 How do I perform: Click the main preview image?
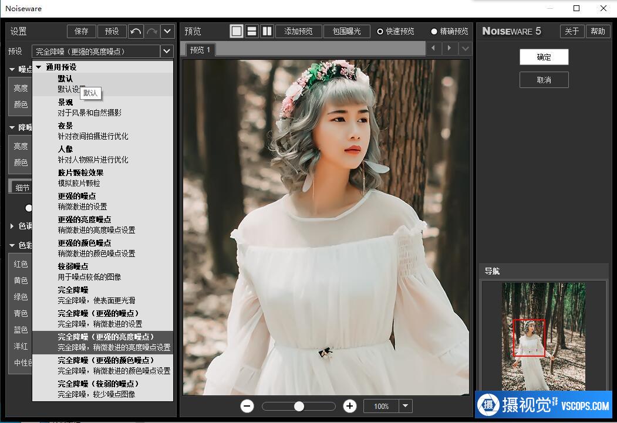coord(326,227)
